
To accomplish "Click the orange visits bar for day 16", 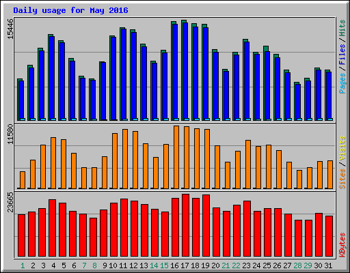I will click(x=176, y=157).
